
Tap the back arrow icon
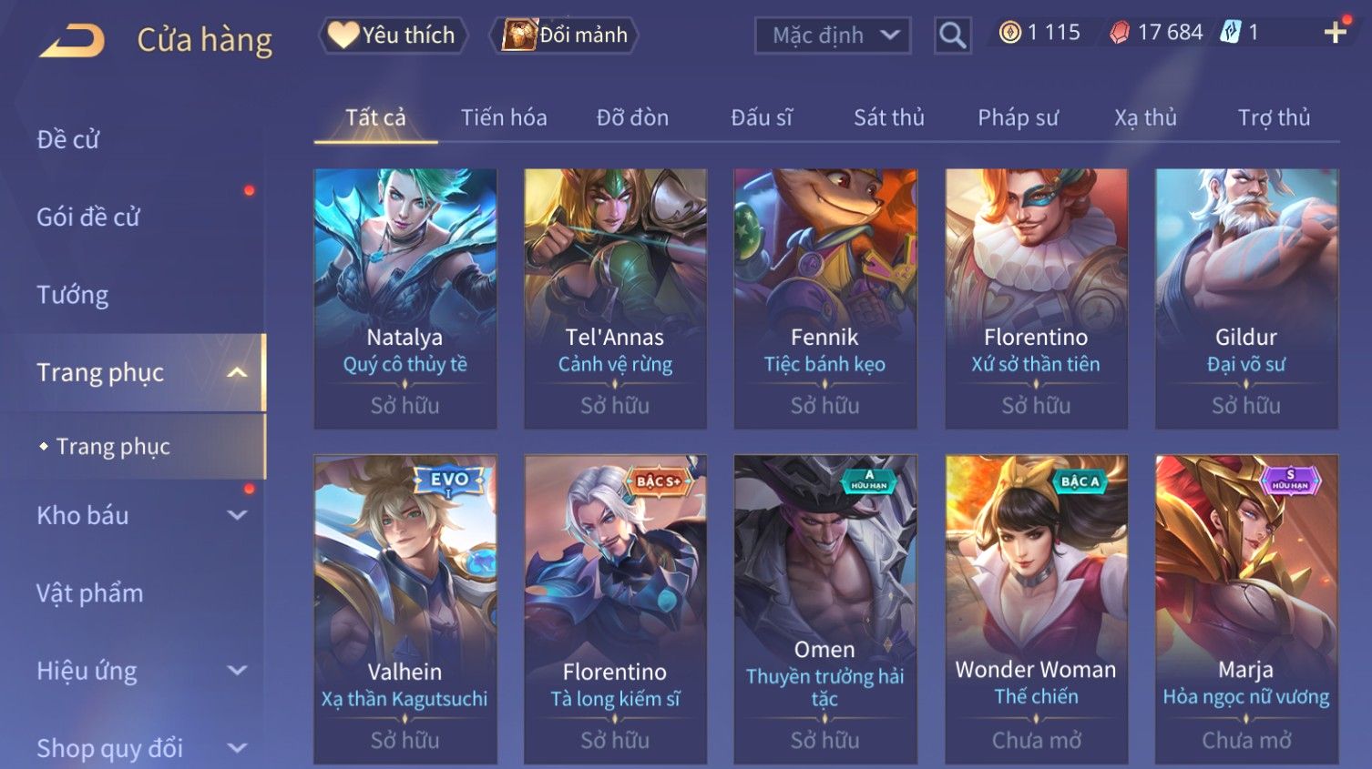click(72, 40)
